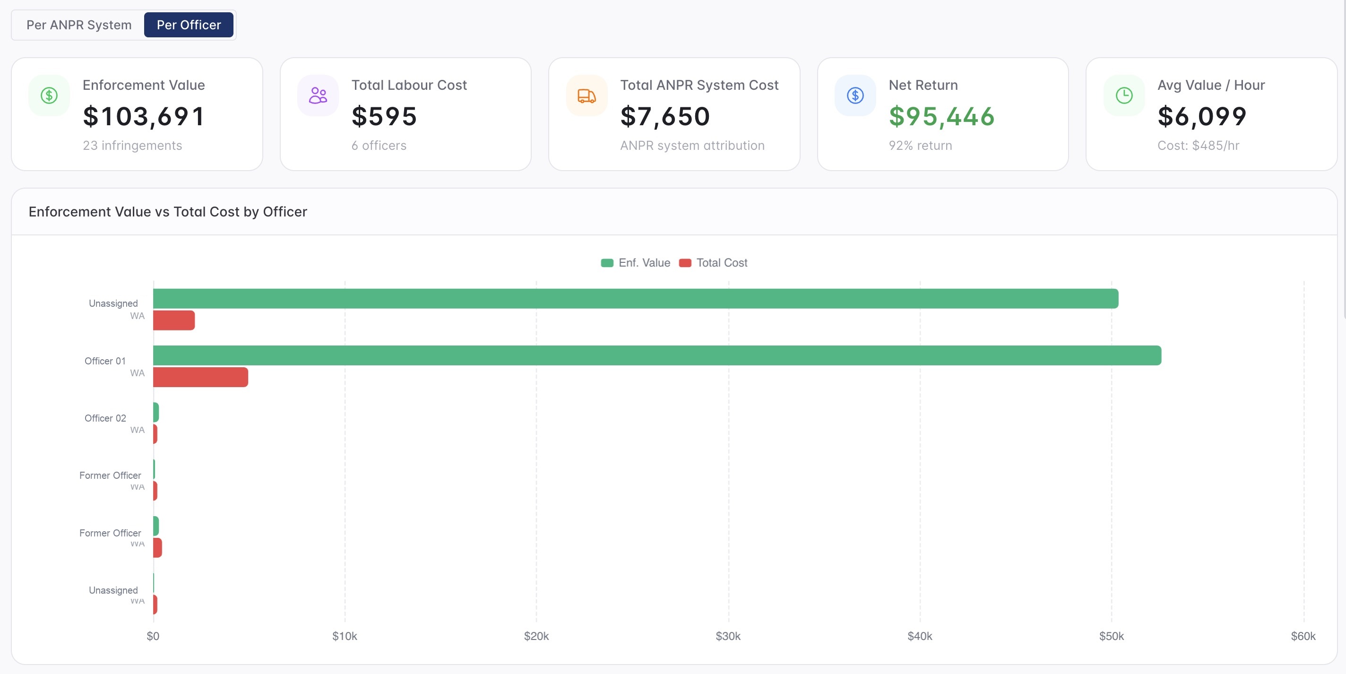Toggle the Enf. Value legend series

coord(635,263)
